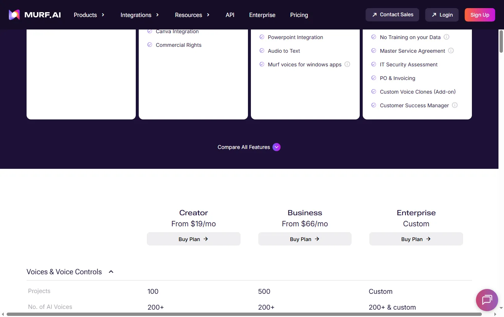Click the checkmark beside Audio to Text
The height and width of the screenshot is (317, 504).
262,50
